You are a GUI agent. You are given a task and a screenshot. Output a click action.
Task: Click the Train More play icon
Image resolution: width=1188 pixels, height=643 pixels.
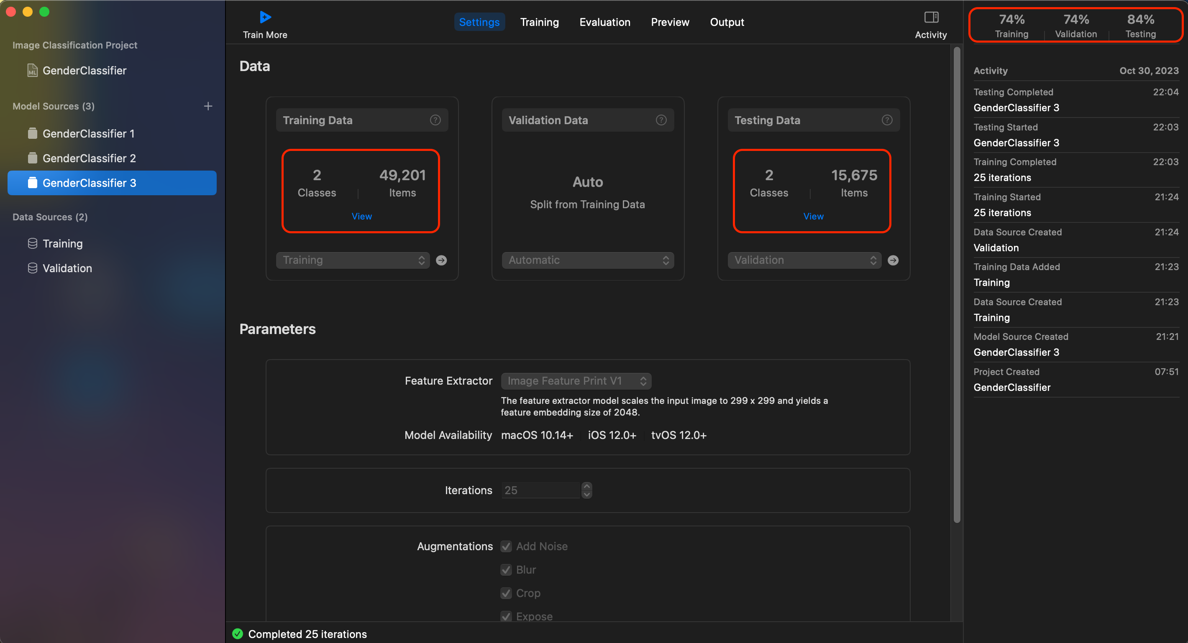[x=265, y=18]
